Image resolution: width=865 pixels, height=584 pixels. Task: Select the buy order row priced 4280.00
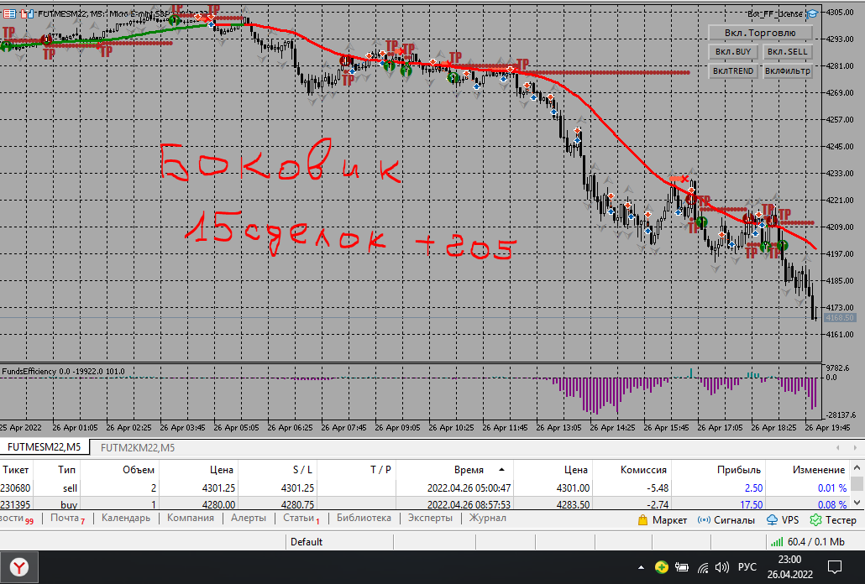pyautogui.click(x=425, y=504)
